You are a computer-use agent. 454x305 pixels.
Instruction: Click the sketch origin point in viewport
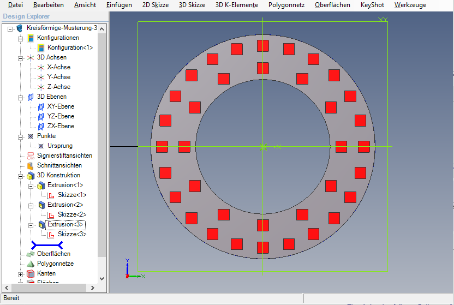point(263,147)
